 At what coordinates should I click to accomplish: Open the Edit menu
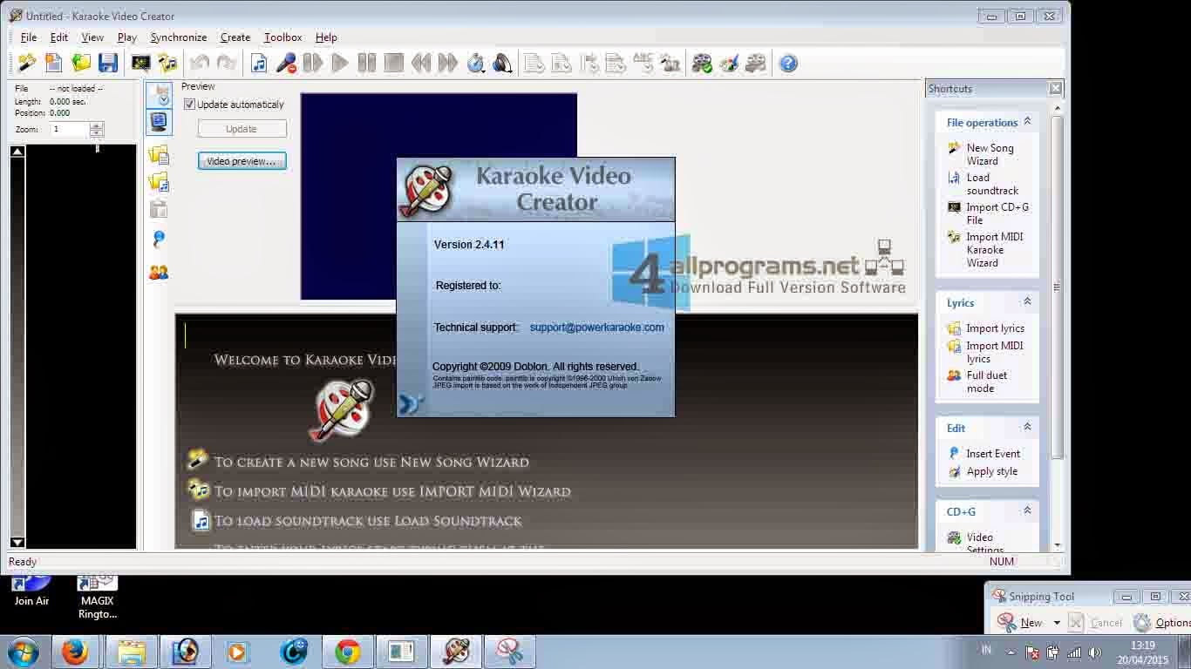click(x=59, y=37)
